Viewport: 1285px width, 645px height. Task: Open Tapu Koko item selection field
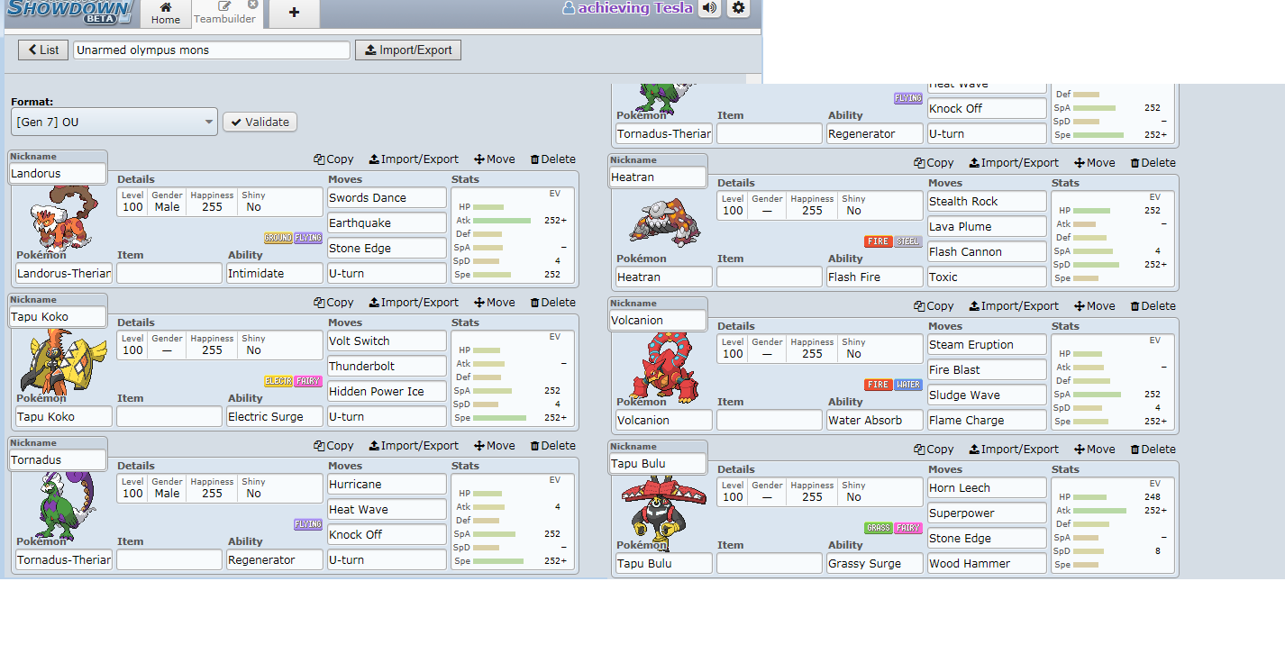(x=169, y=416)
